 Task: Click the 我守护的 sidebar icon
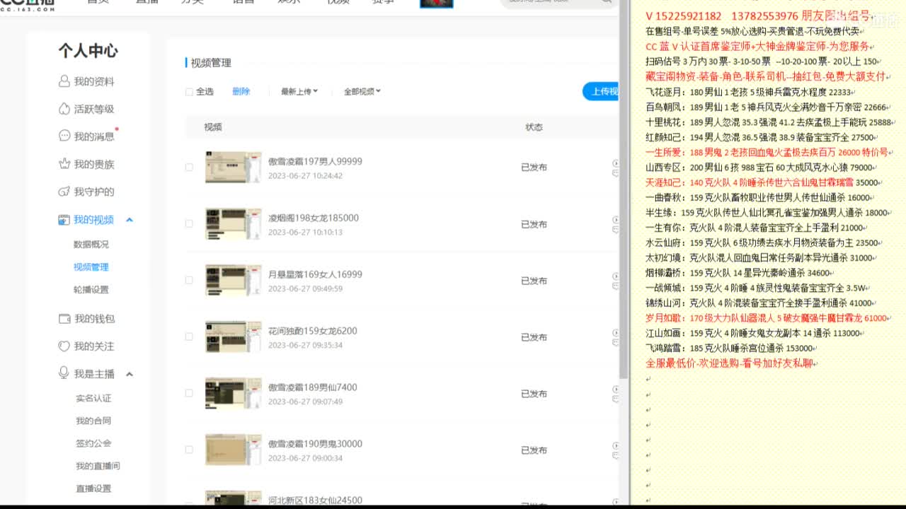(x=65, y=192)
